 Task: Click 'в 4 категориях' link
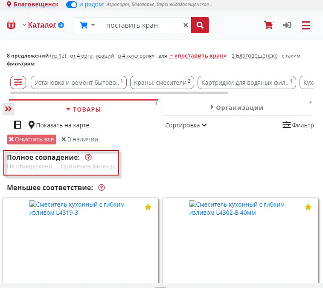136,56
